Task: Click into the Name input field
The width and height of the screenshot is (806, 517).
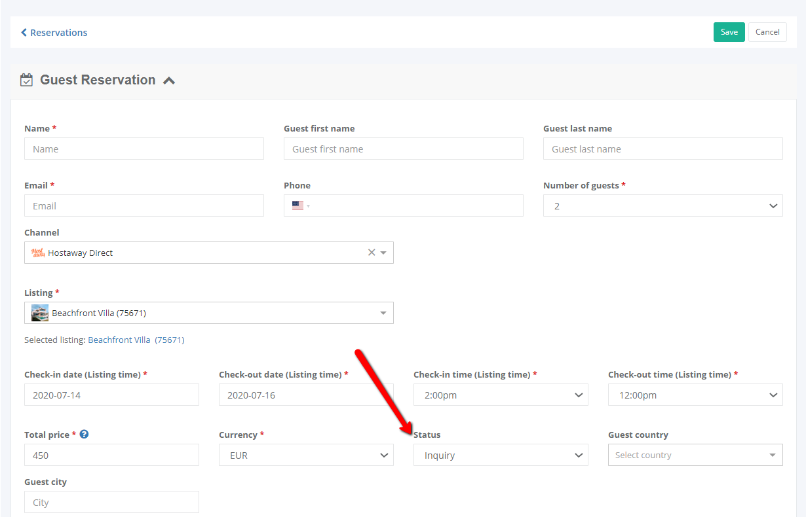Action: (144, 149)
